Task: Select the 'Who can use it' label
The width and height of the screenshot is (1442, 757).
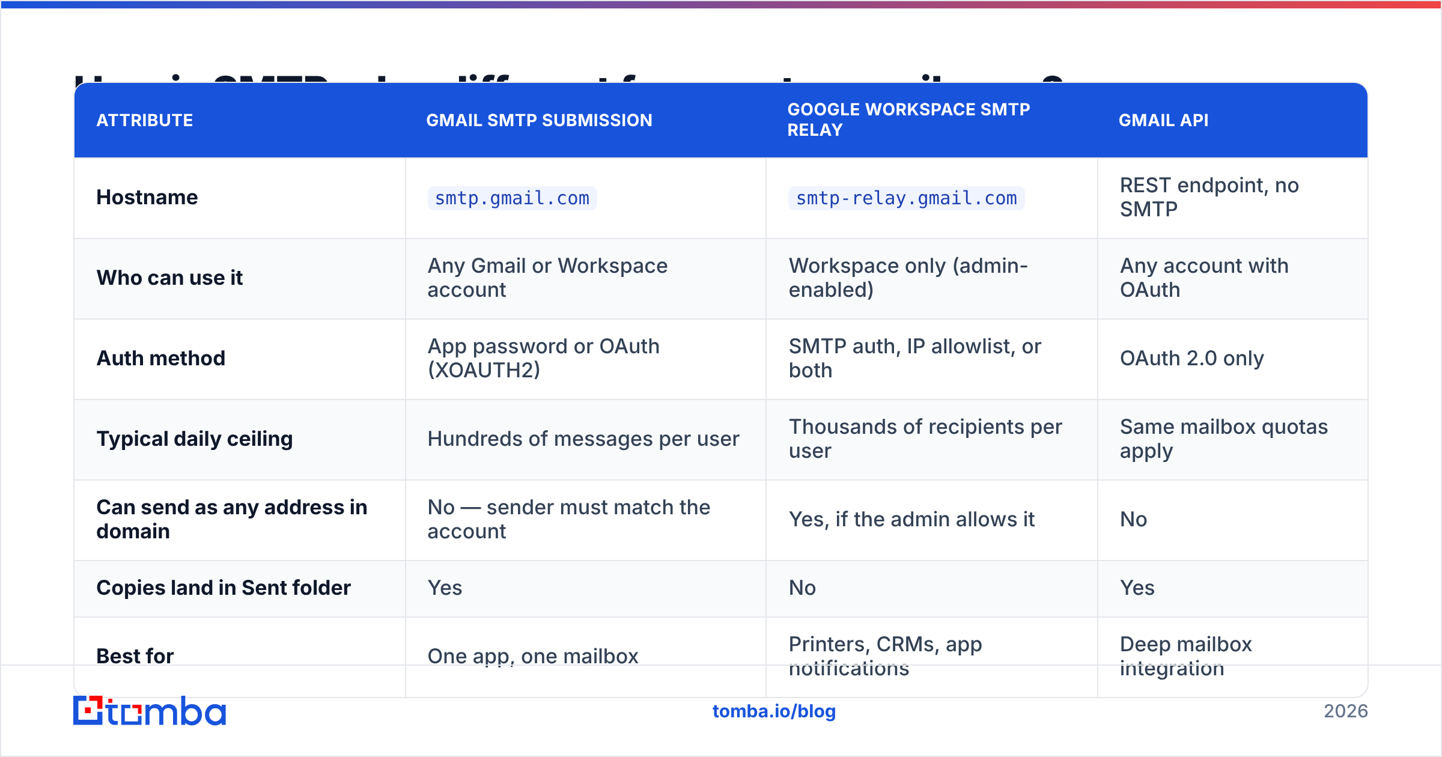Action: click(169, 278)
